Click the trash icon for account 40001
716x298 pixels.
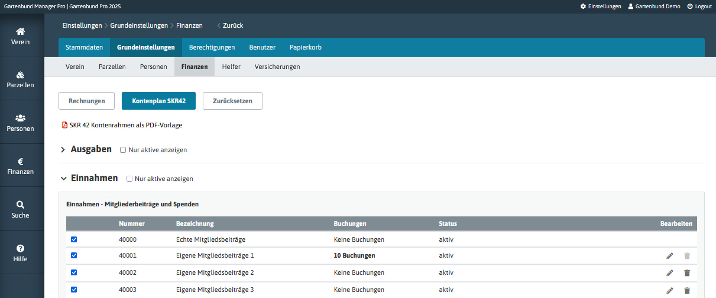687,256
